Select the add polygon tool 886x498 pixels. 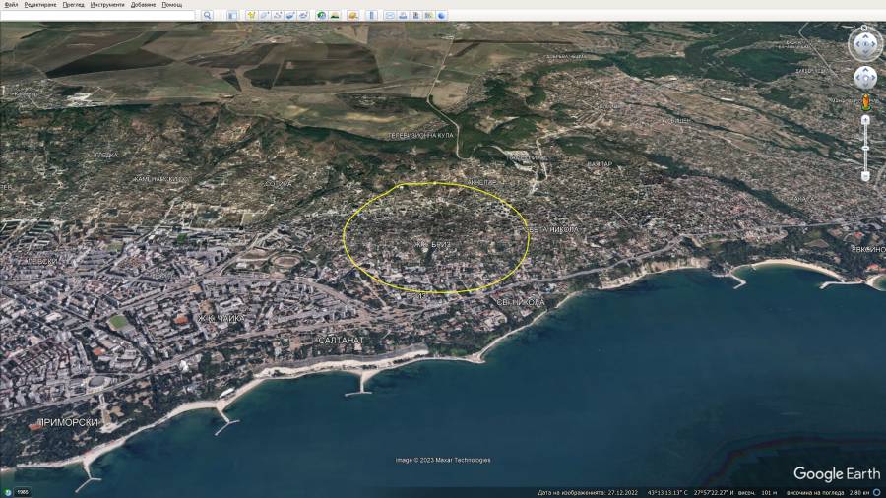coord(265,16)
